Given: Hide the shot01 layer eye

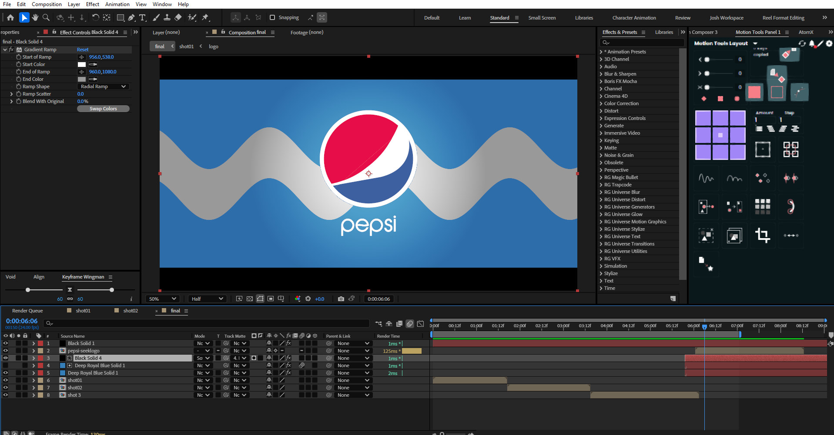Looking at the screenshot, I should point(6,380).
